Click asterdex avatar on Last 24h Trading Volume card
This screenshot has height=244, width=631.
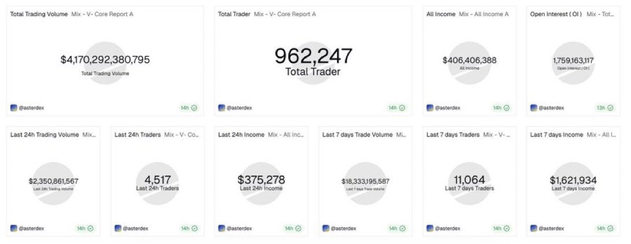tap(14, 228)
